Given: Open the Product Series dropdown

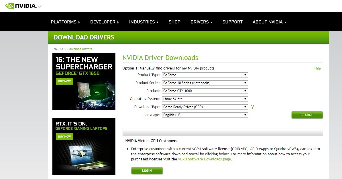Looking at the screenshot, I should pyautogui.click(x=205, y=83).
